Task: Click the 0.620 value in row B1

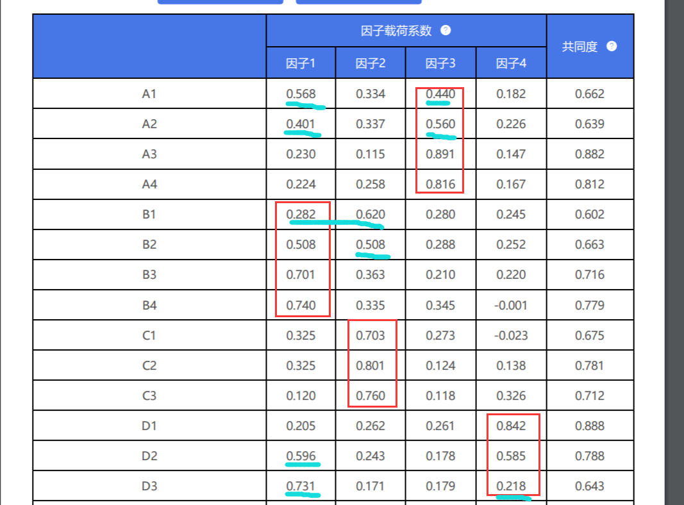Action: (x=371, y=215)
